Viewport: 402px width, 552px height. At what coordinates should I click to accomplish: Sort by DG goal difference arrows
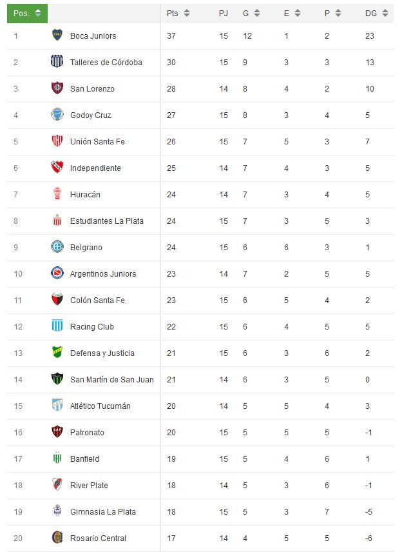[385, 14]
